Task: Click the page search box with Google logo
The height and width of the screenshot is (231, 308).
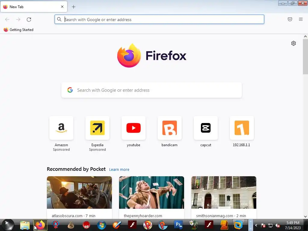Action: point(152,90)
